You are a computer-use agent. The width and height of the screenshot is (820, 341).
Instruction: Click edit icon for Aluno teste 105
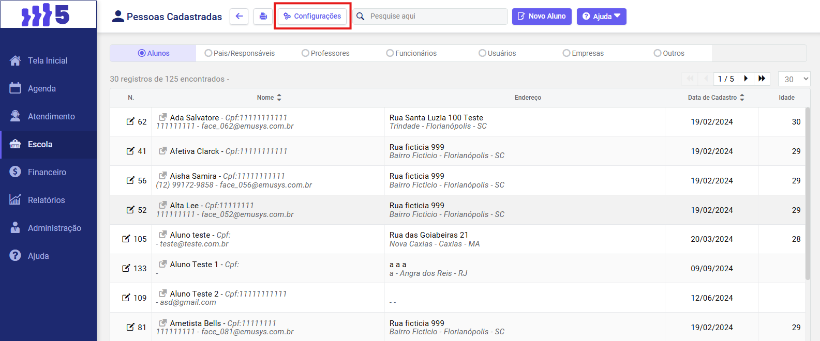pos(126,239)
